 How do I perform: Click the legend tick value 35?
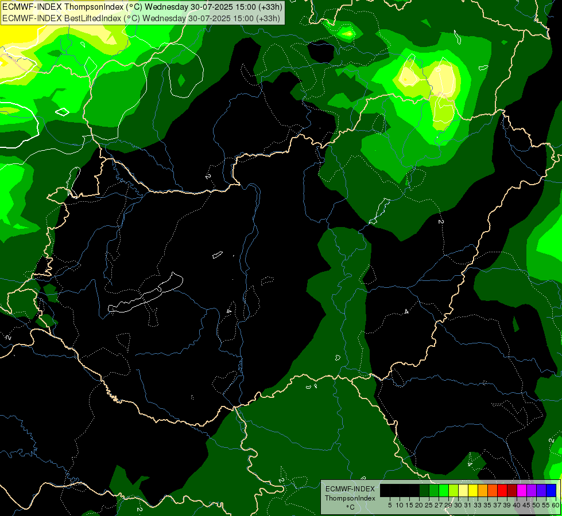pos(487,505)
